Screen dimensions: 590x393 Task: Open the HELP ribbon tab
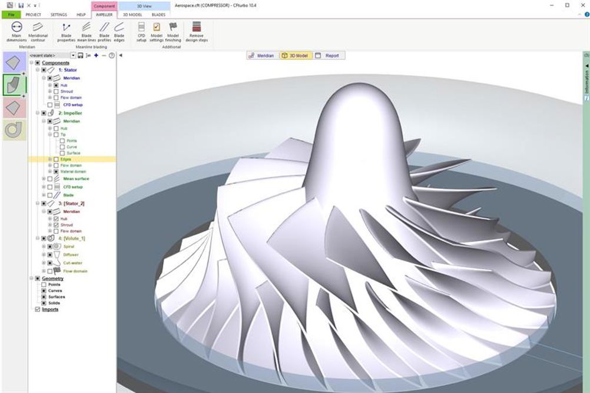coord(81,15)
